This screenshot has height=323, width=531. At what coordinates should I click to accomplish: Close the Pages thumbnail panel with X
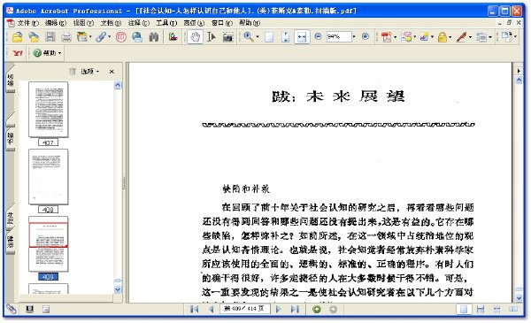pyautogui.click(x=112, y=72)
